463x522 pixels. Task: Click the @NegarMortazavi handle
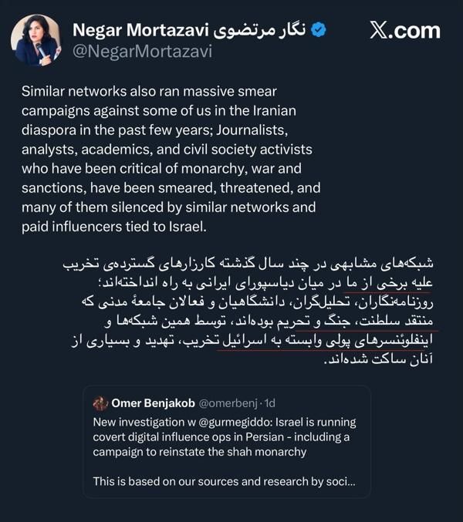pyautogui.click(x=142, y=52)
